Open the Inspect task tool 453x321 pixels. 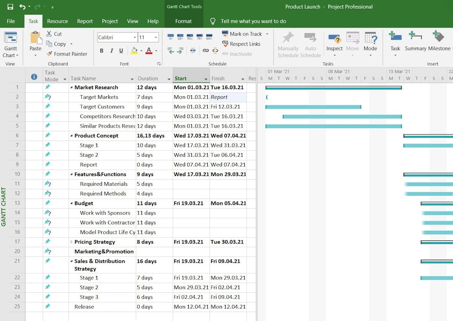click(x=334, y=42)
